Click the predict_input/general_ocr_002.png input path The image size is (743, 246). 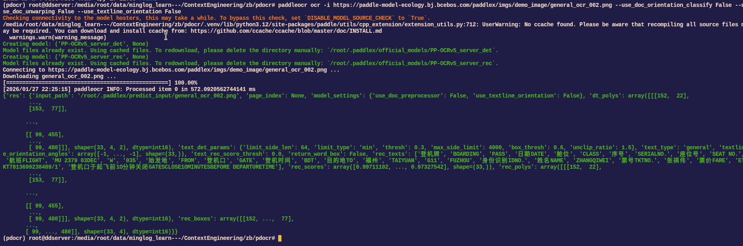coord(158,96)
